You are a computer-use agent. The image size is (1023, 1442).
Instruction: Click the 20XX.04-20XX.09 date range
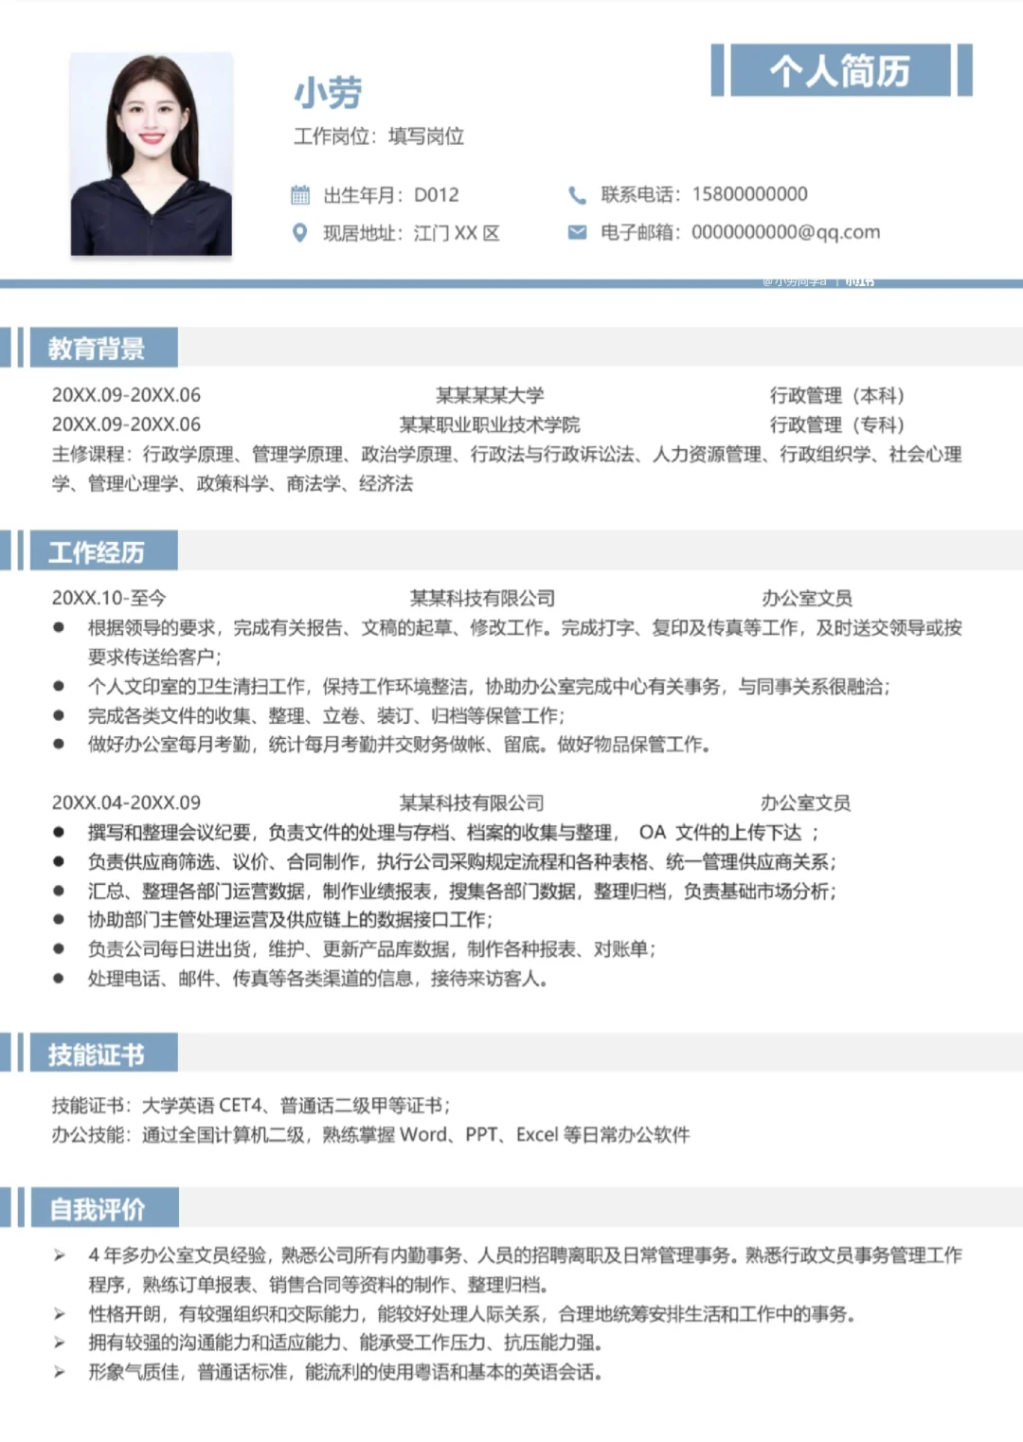[x=126, y=802]
